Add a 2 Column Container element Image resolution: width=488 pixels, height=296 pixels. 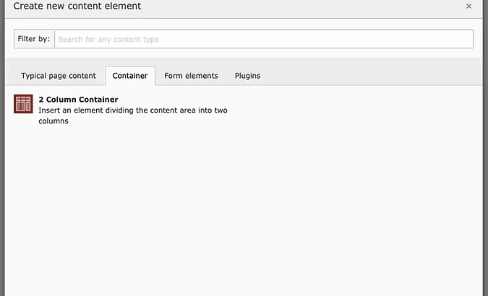pos(78,100)
